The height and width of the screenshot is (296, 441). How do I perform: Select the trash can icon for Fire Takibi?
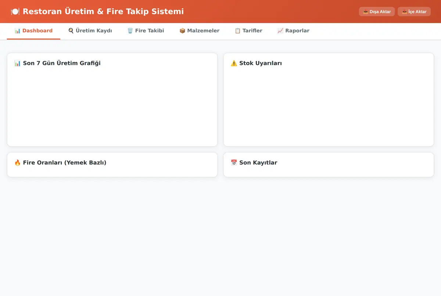(x=130, y=30)
